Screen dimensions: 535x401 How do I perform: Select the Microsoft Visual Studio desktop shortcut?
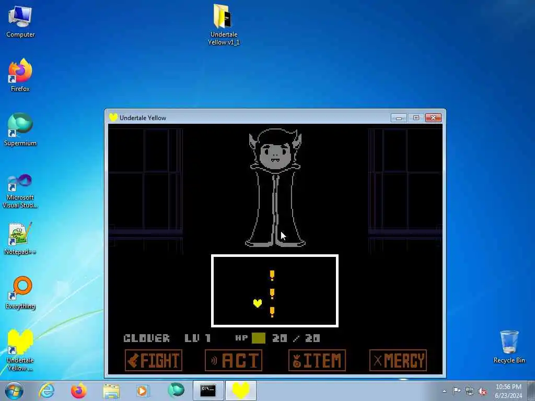(20, 191)
